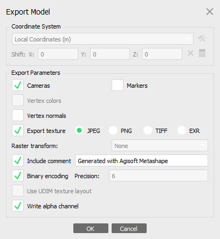Select the EXR texture format
The height and width of the screenshot is (239, 220).
tap(182, 130)
